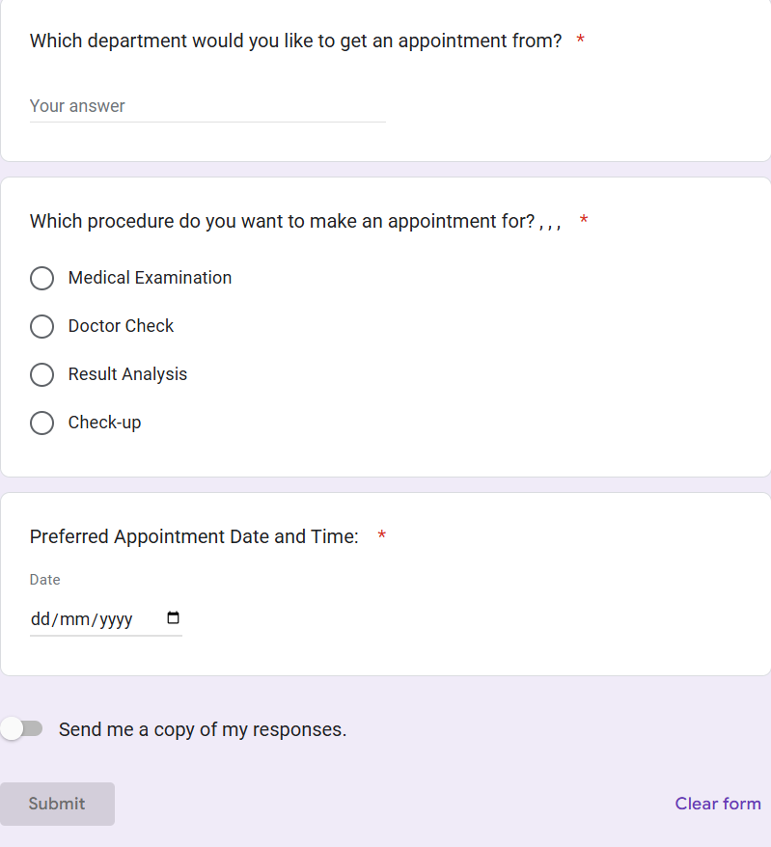The image size is (771, 847).
Task: Click the Result Analysis label text
Action: point(127,374)
